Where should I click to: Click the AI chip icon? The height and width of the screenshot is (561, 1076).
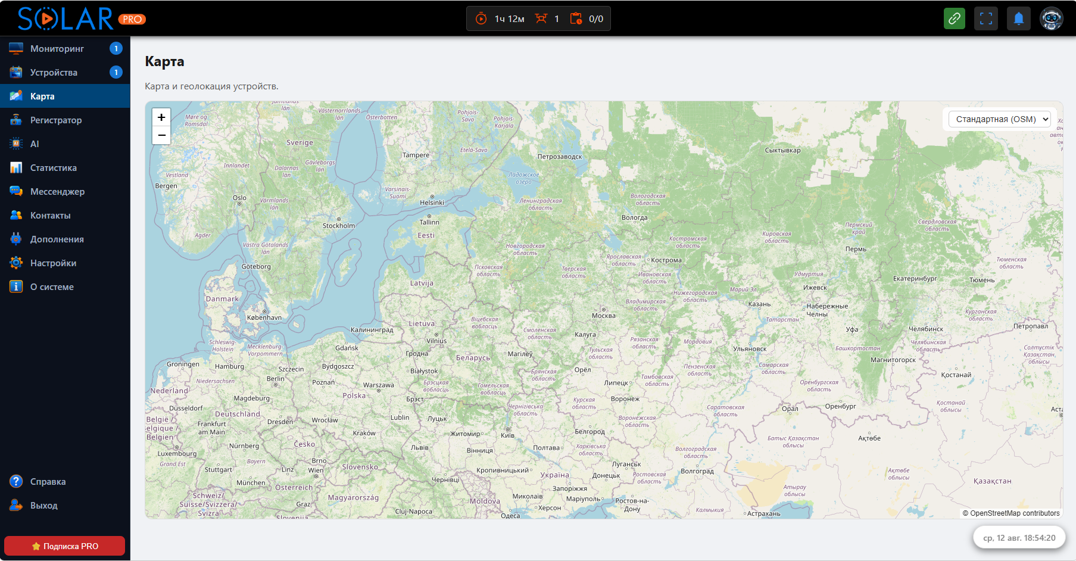[x=16, y=144]
